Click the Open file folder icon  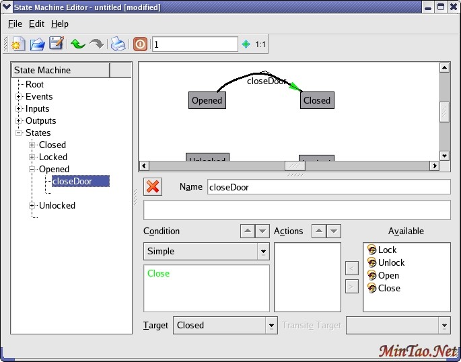click(x=38, y=44)
